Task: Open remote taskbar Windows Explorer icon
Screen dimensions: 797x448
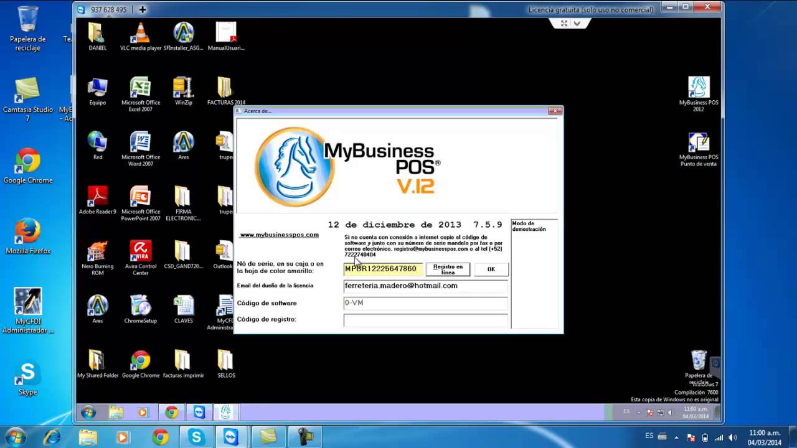Action: (x=116, y=412)
